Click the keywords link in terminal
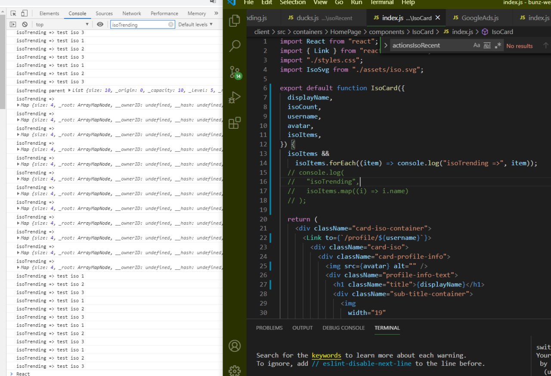This screenshot has width=551, height=376. (326, 355)
